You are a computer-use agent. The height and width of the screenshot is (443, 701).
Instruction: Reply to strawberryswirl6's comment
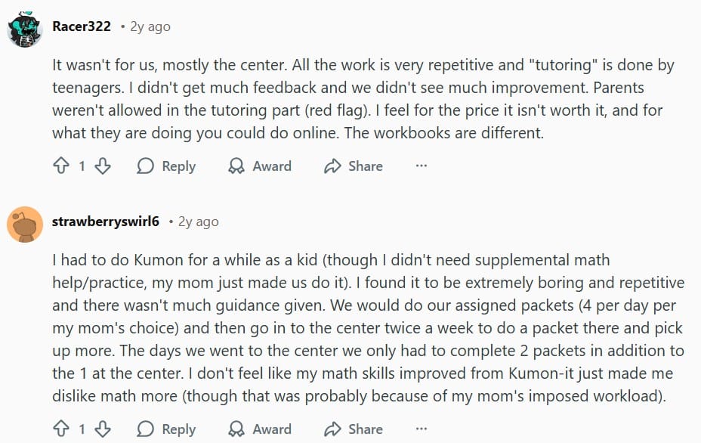point(166,429)
